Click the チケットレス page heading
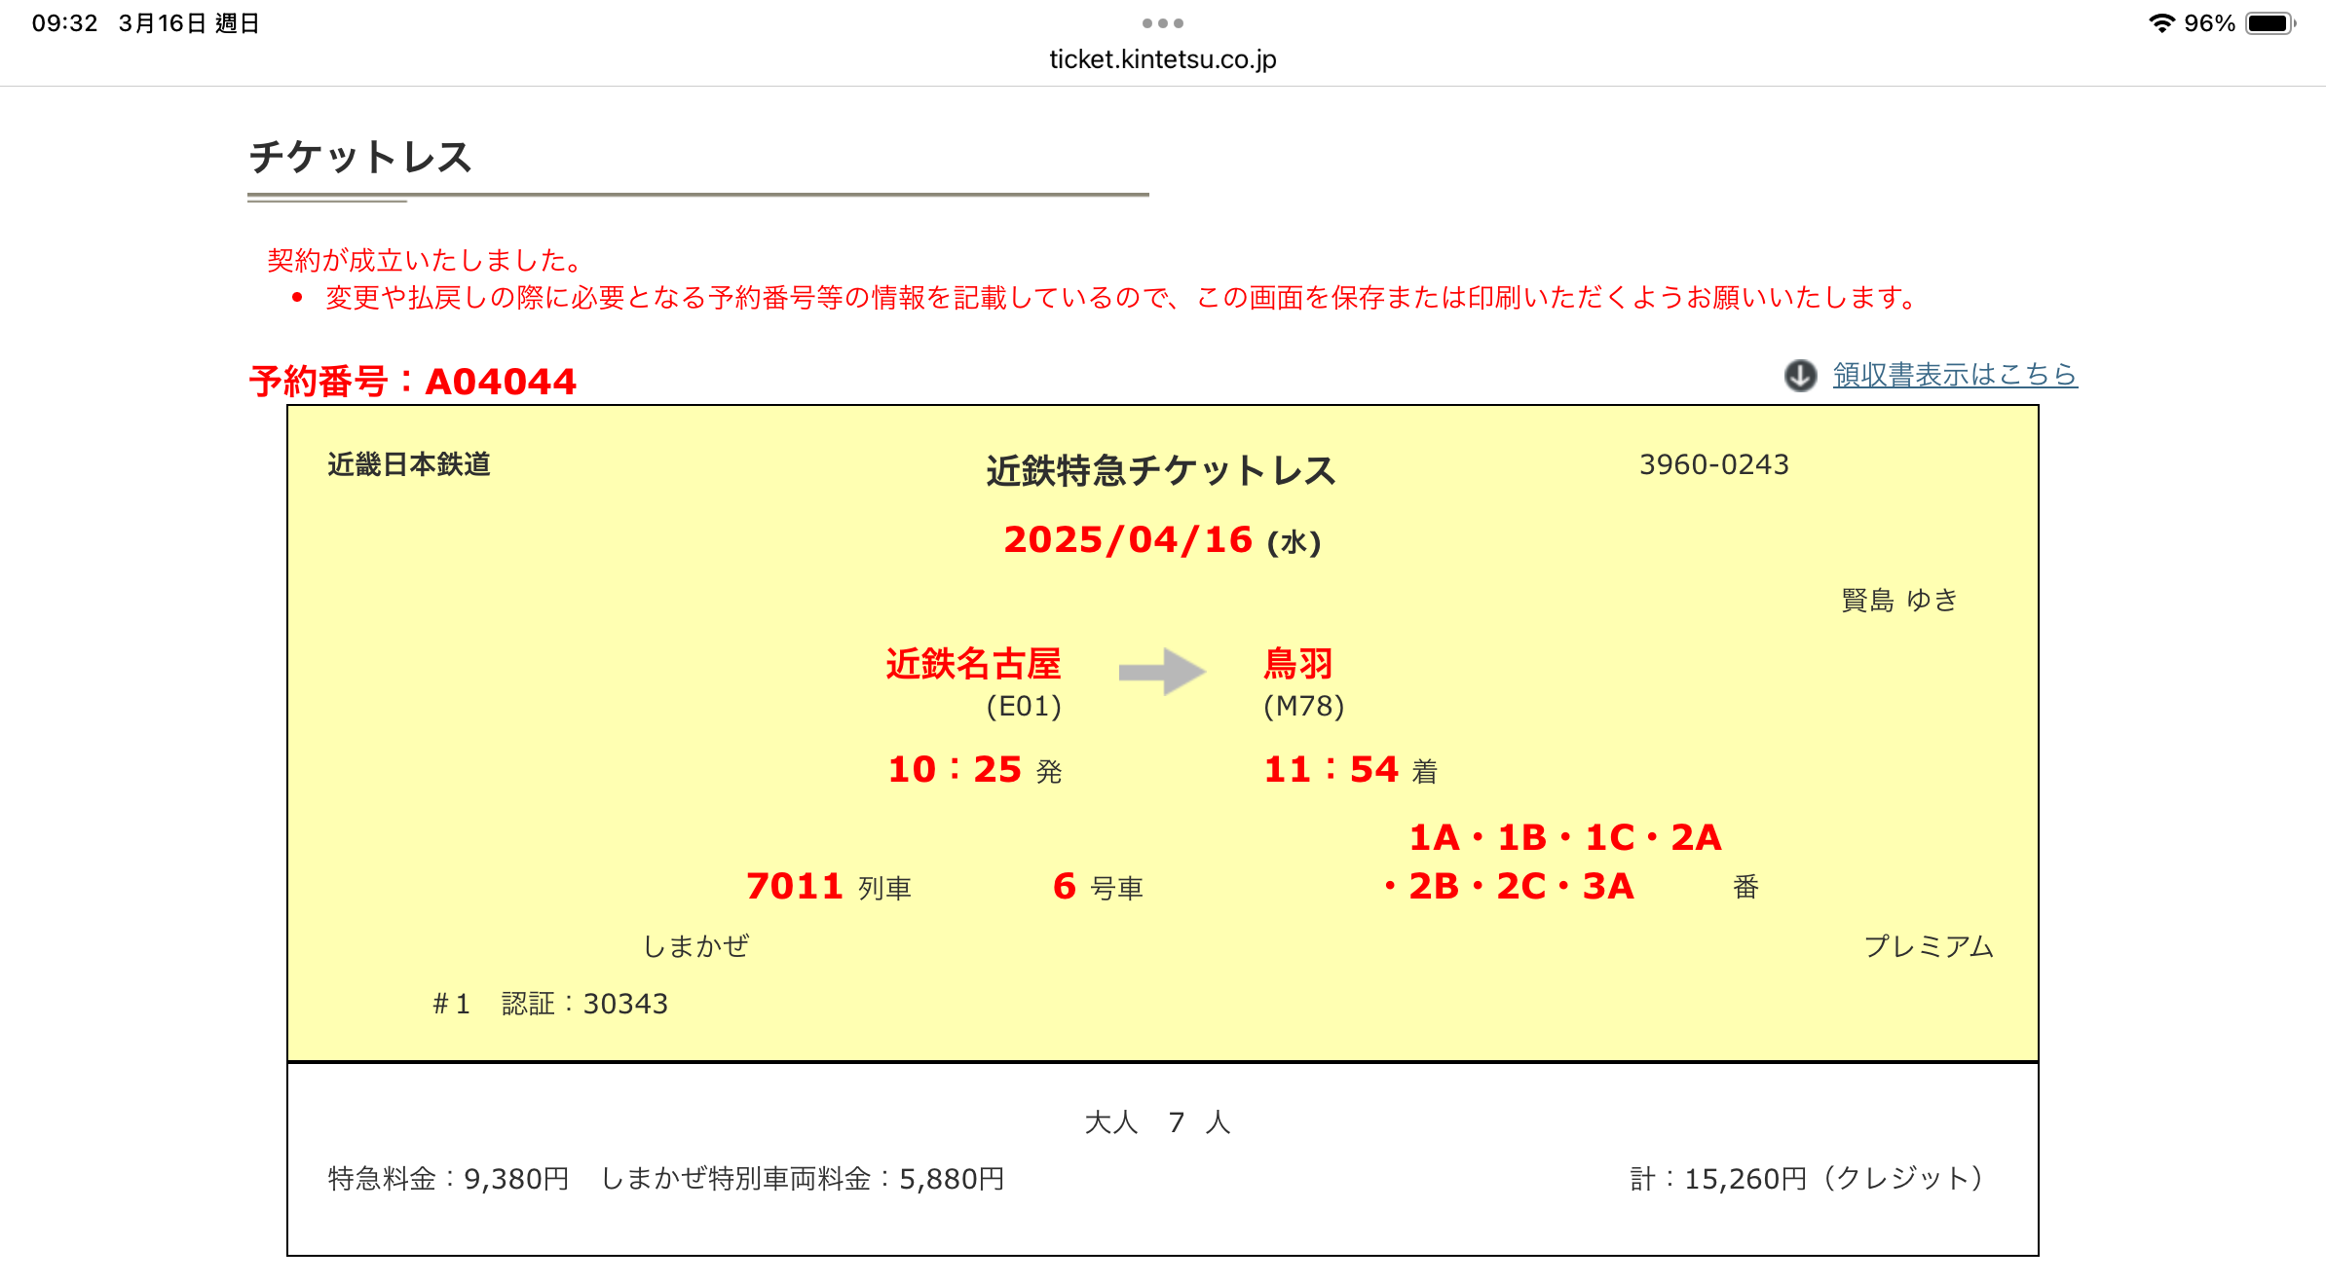Viewport: 2326px width, 1285px height. coord(360,157)
